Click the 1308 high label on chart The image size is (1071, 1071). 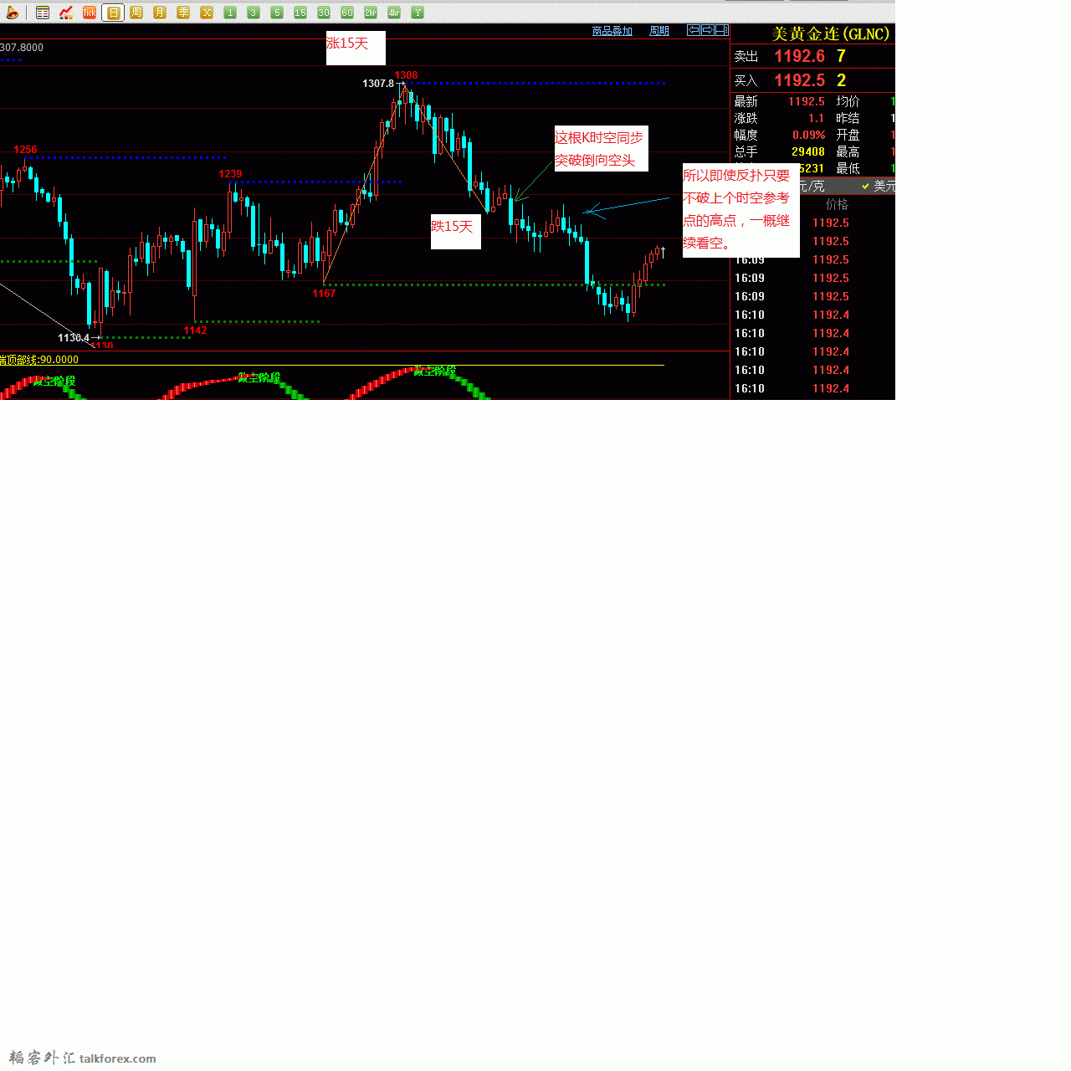406,75
